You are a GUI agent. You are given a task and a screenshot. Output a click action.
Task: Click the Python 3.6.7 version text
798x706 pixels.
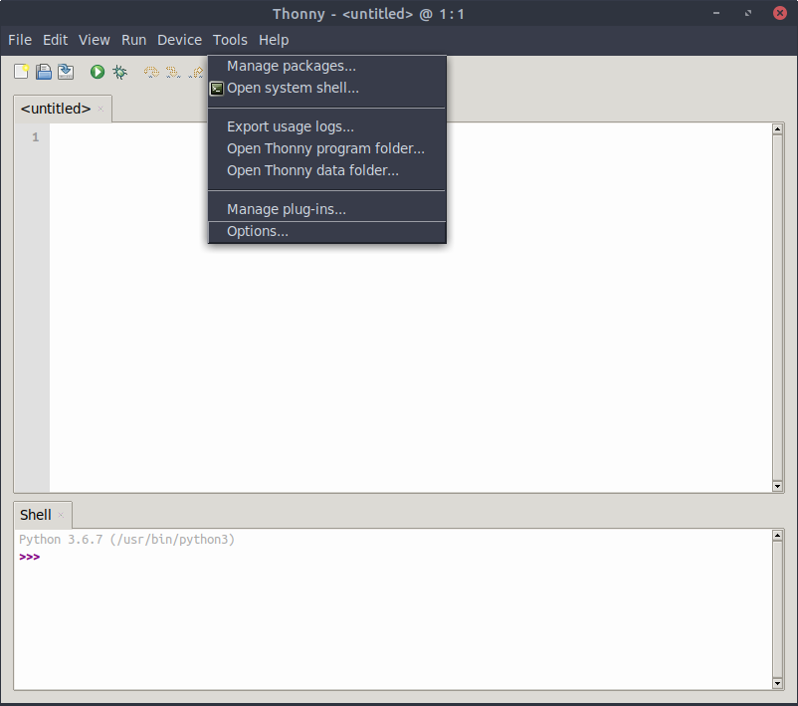126,540
